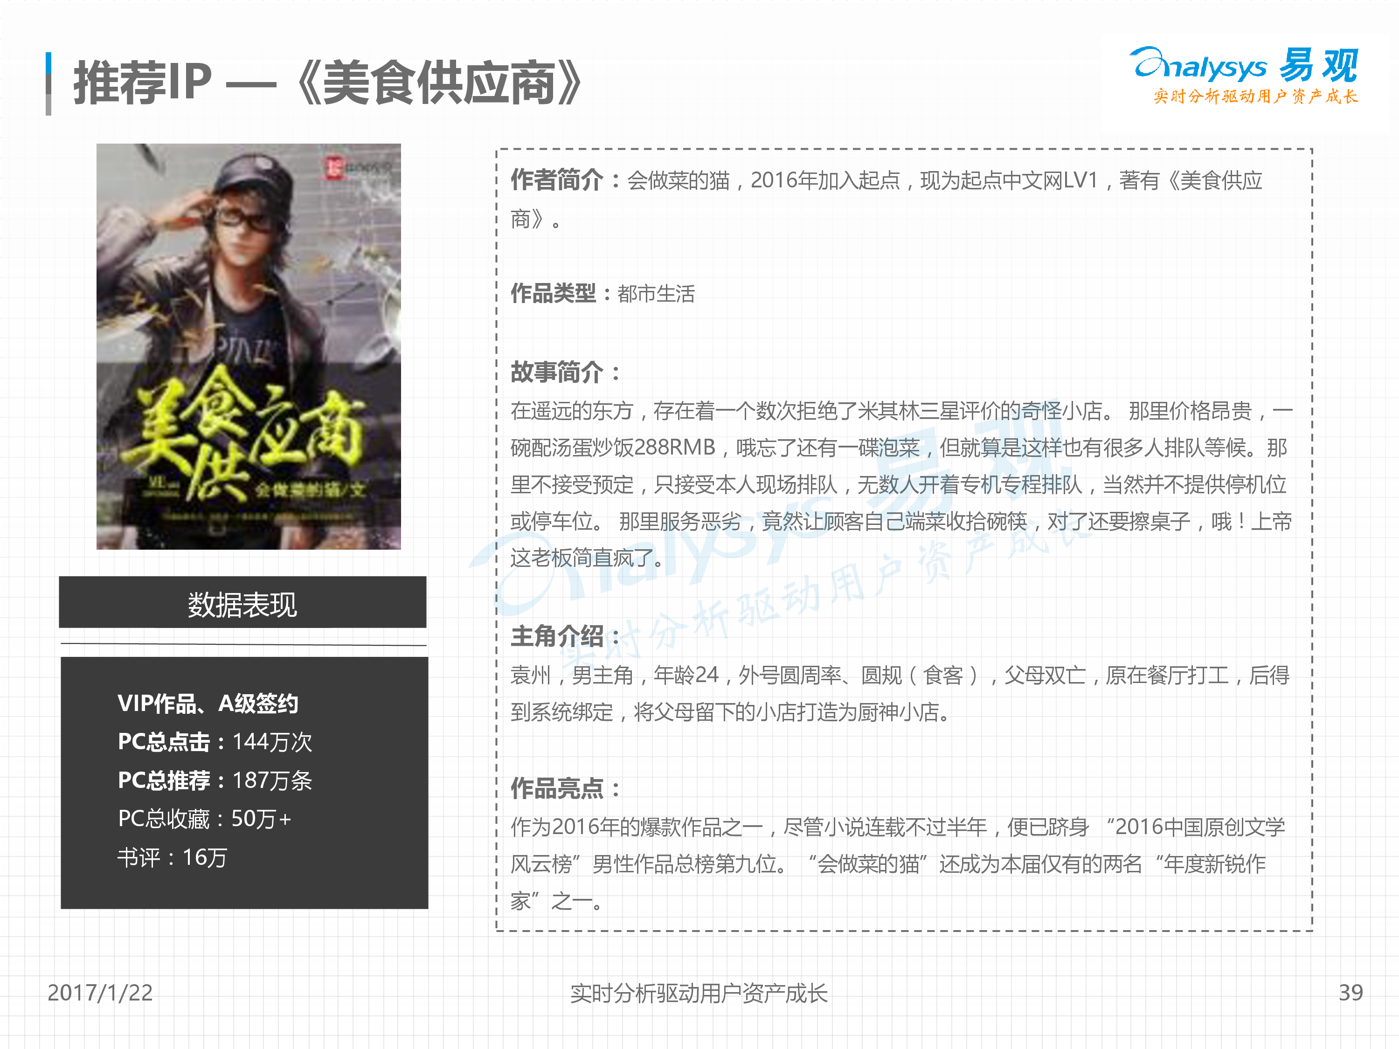
Task: Click the slide title 推荐IP —《美食供应商》
Action: coord(328,83)
